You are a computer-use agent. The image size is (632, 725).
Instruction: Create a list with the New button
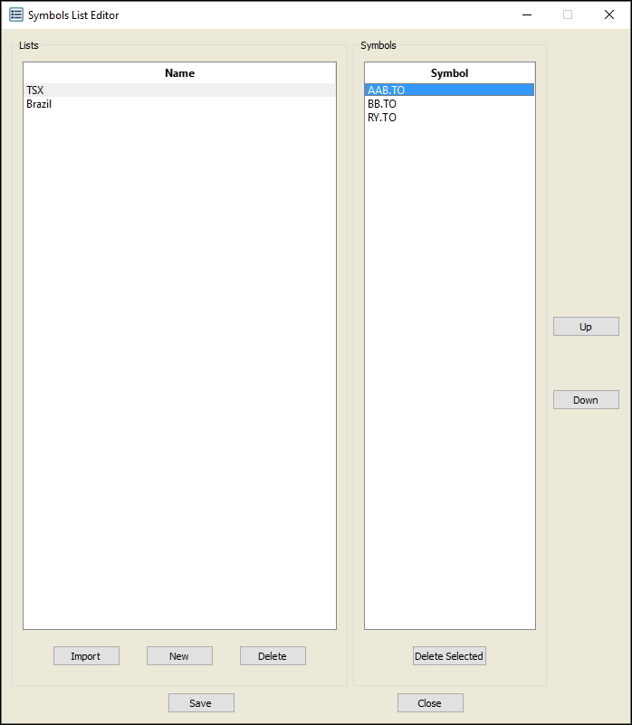pyautogui.click(x=179, y=656)
